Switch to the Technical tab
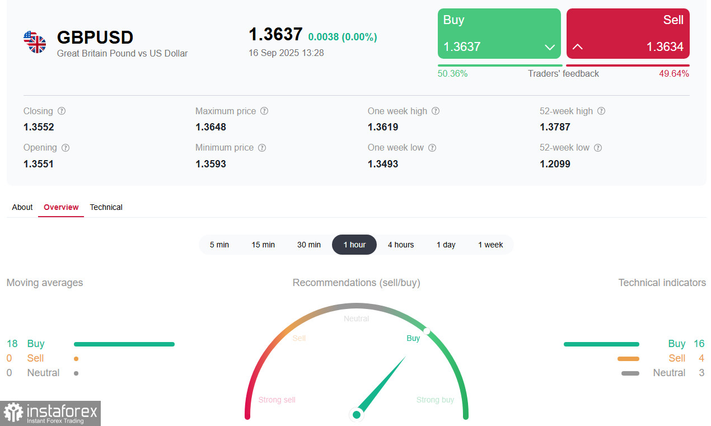The height and width of the screenshot is (426, 711). [x=106, y=207]
